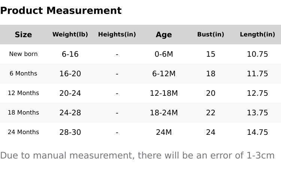Click the Heights(in) column header
The height and width of the screenshot is (169, 281).
[x=117, y=35]
